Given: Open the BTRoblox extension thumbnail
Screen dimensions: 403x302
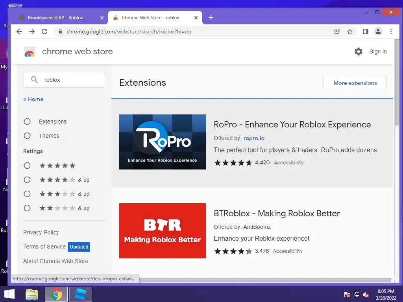Looking at the screenshot, I should click(163, 230).
